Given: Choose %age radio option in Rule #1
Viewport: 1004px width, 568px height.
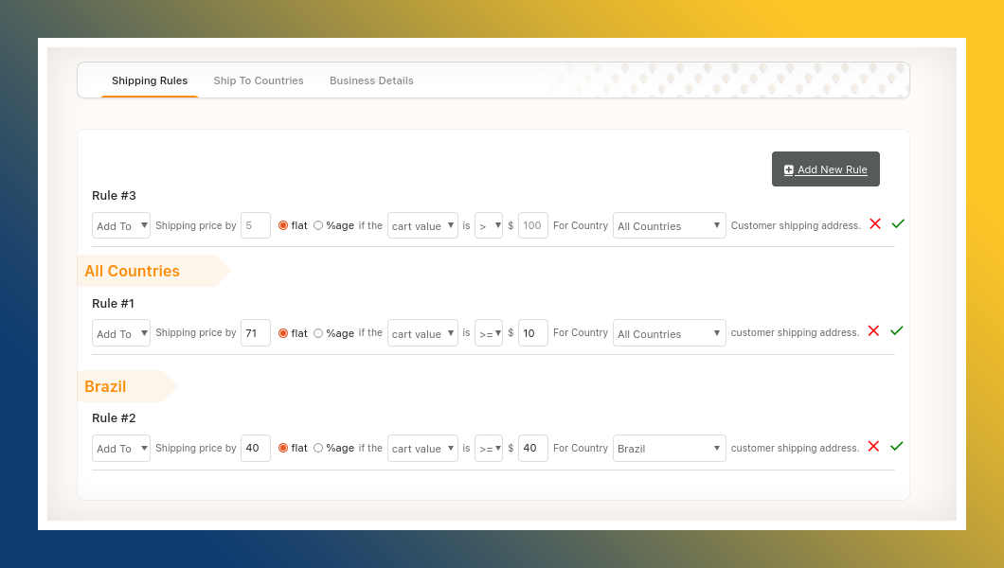Looking at the screenshot, I should tap(318, 333).
